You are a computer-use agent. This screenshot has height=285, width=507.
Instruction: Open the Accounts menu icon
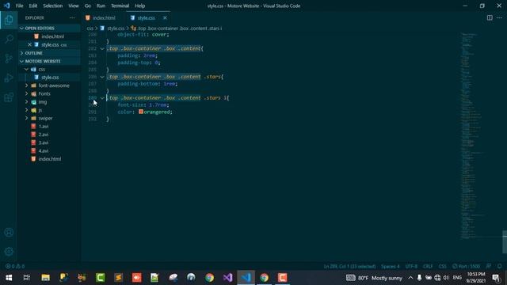[9, 232]
